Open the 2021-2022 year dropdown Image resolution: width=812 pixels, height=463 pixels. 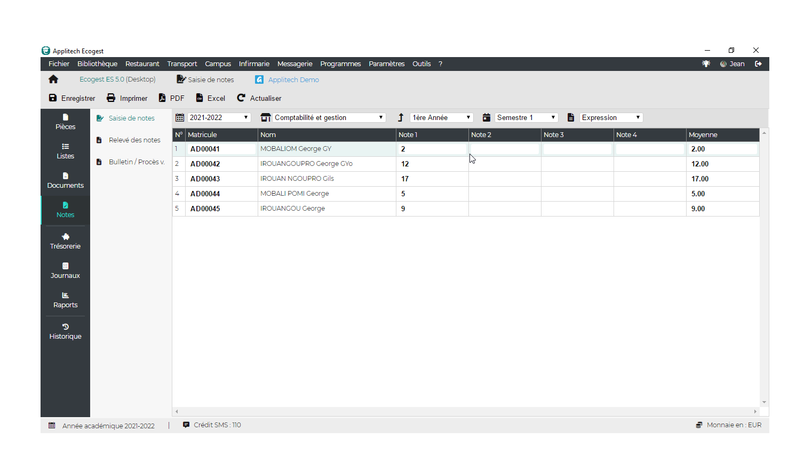coord(219,118)
